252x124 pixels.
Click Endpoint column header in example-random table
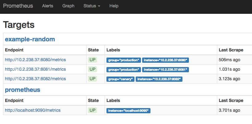coord(14,50)
